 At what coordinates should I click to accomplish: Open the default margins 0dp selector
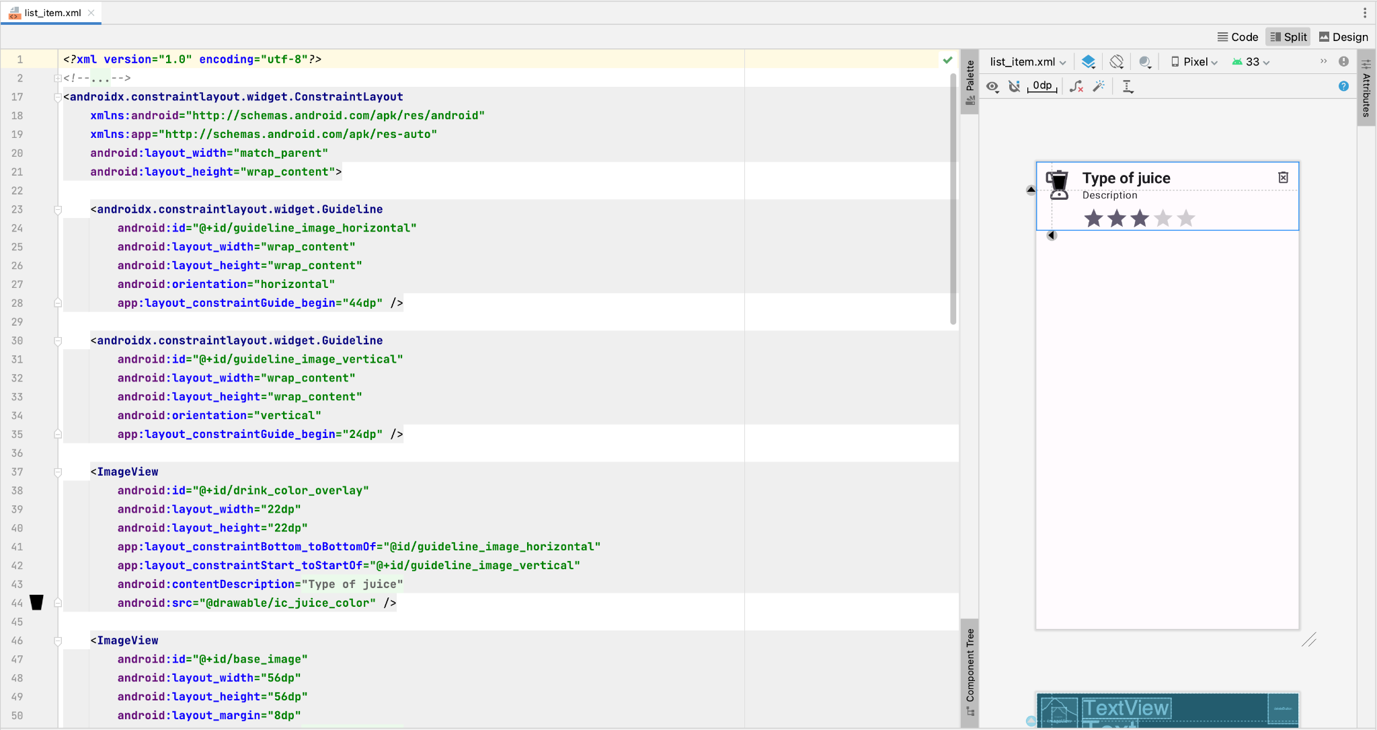[1042, 86]
